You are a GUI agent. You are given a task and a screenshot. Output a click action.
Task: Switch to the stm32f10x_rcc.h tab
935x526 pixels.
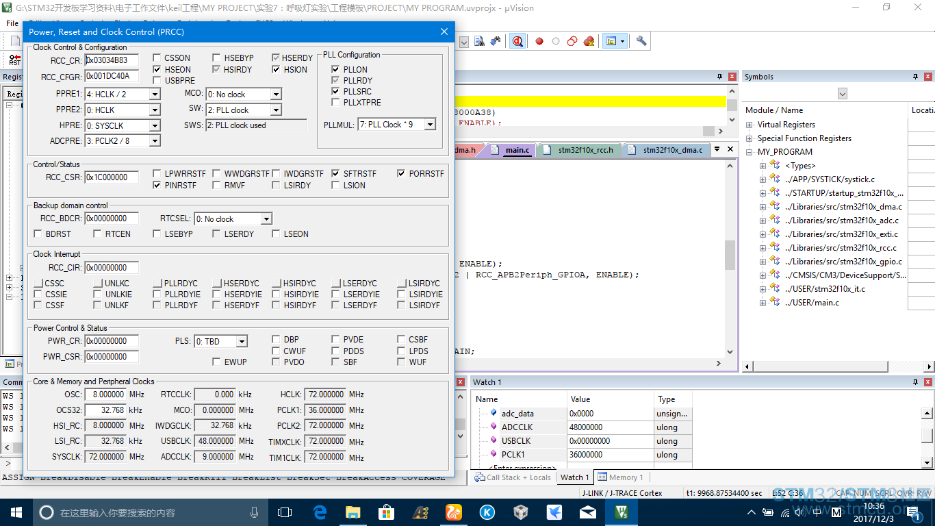pyautogui.click(x=579, y=150)
